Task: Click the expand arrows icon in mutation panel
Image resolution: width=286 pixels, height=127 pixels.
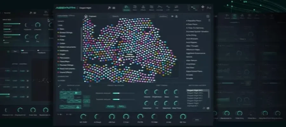Action: point(59,86)
